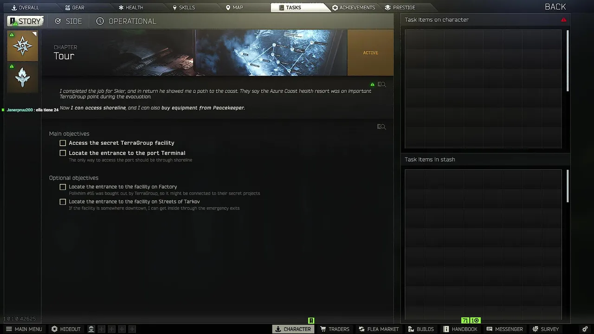Select the Story task category
Viewport: 594px width, 334px height.
point(26,21)
